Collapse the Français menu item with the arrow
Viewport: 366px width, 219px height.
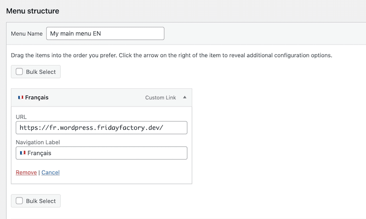coord(185,97)
